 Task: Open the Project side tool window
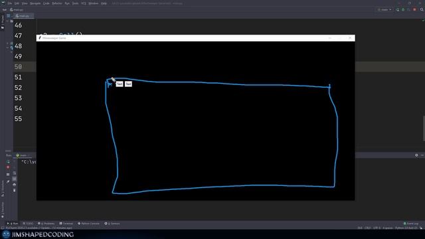pos(3,22)
